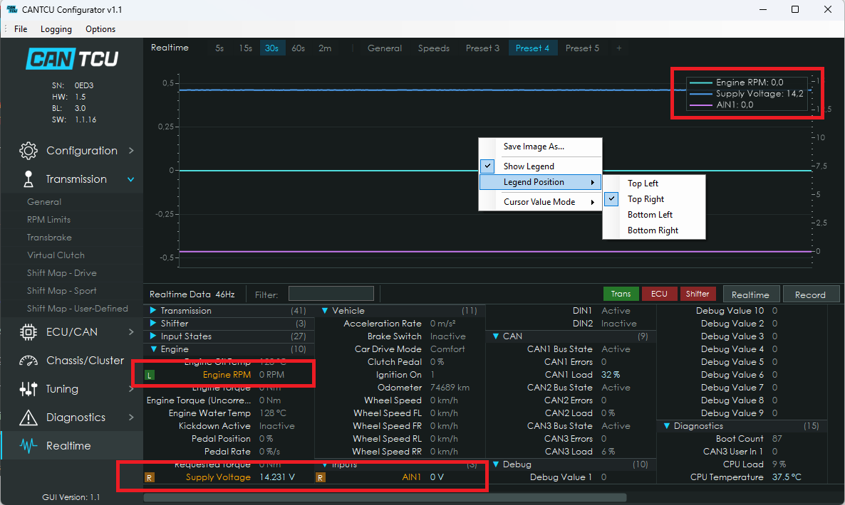Click the Transmission gear-stick icon

(x=28, y=179)
